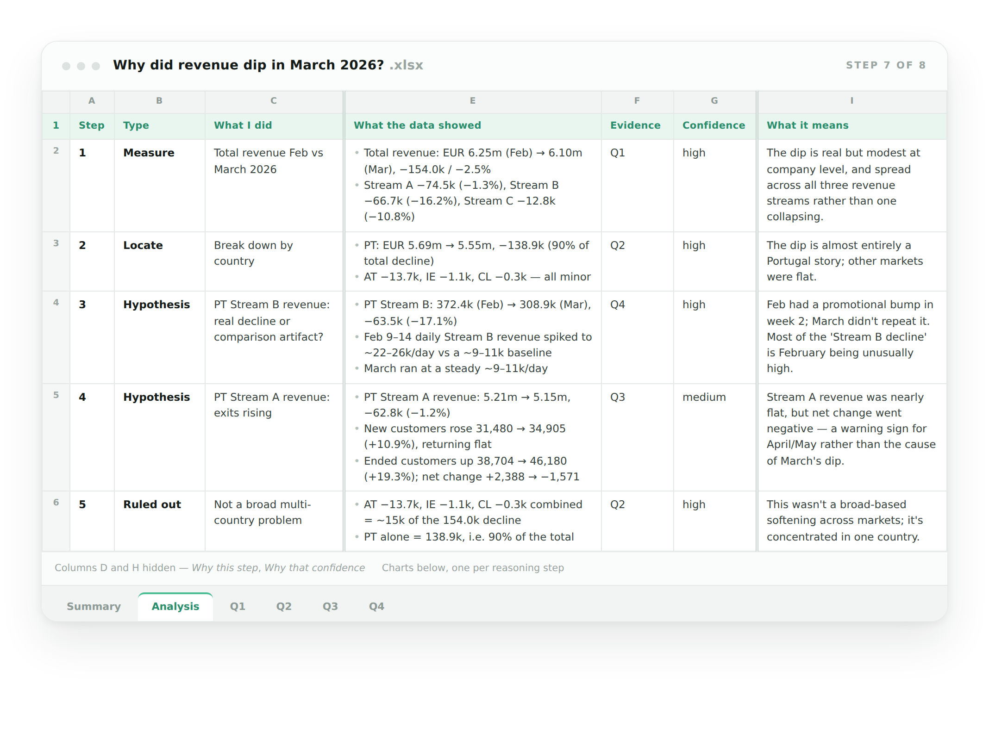The width and height of the screenshot is (989, 746).
Task: Click the 'Locate' type cell
Action: click(159, 261)
